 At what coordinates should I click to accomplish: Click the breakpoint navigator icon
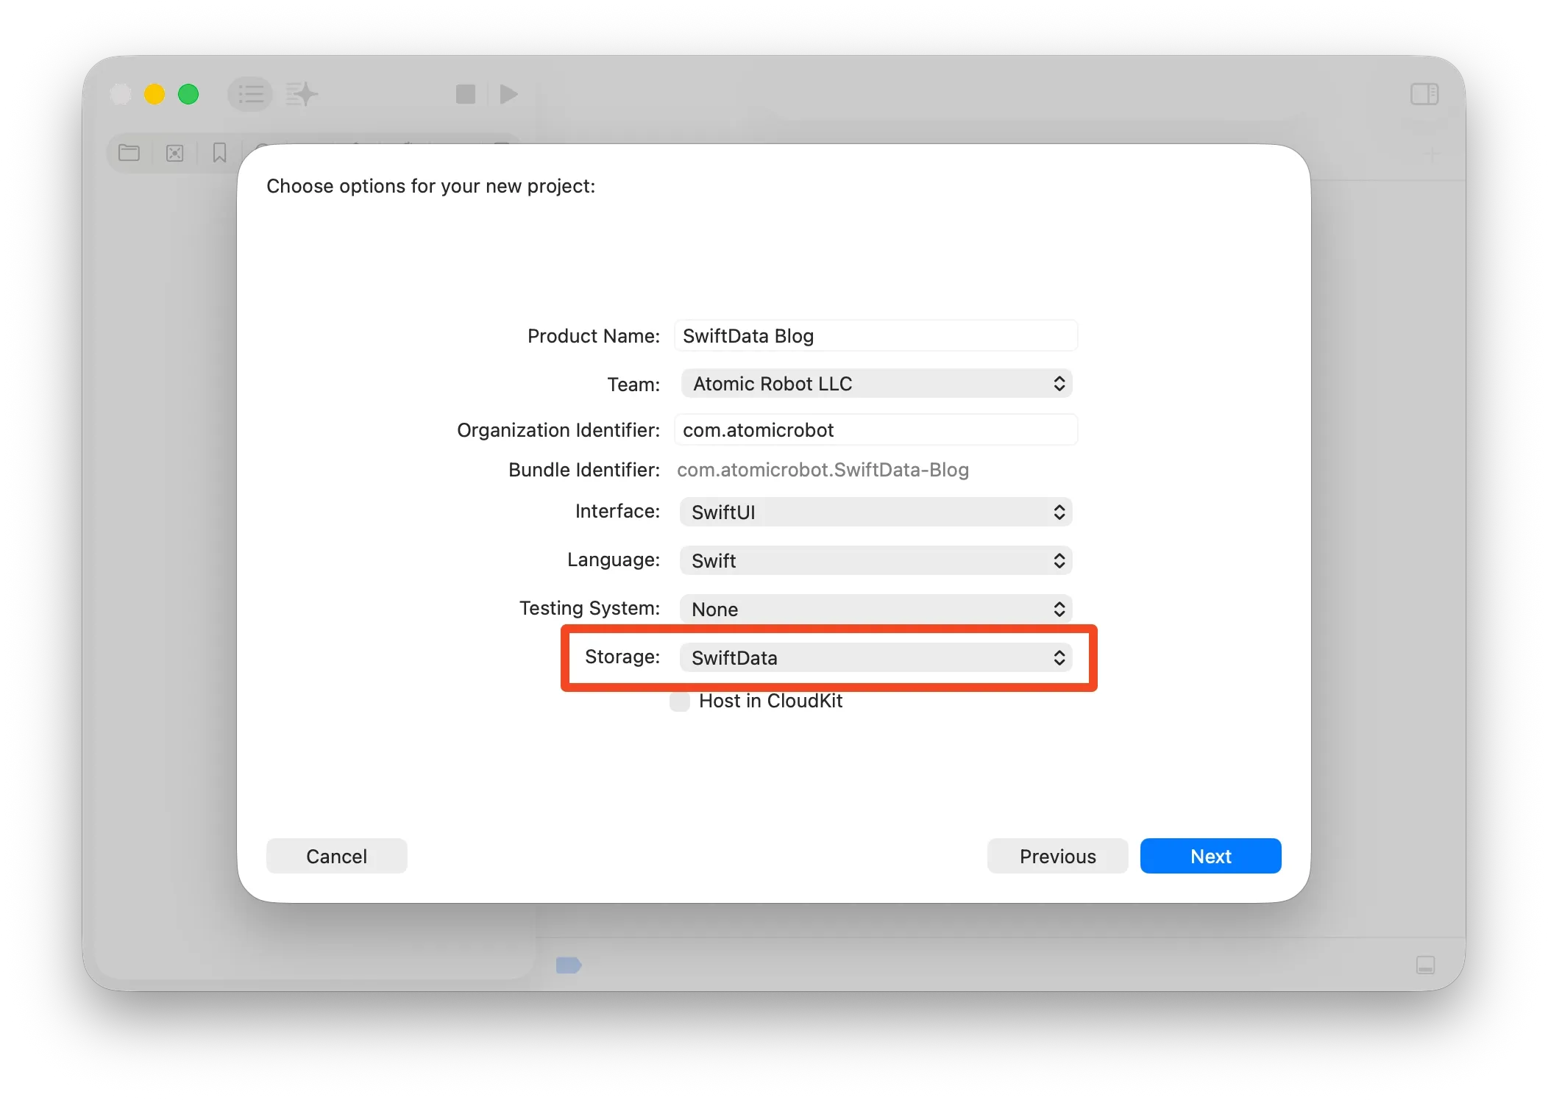click(174, 153)
